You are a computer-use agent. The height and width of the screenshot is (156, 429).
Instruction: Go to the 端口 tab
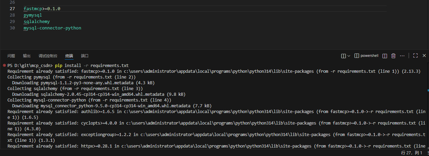[85, 56]
